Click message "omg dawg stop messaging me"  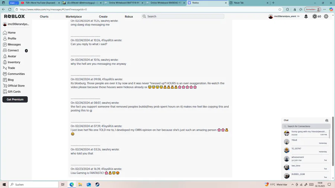point(90,25)
